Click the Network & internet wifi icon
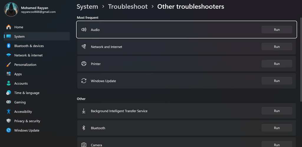Viewport: 302px width, 147px height. pyautogui.click(x=9, y=55)
